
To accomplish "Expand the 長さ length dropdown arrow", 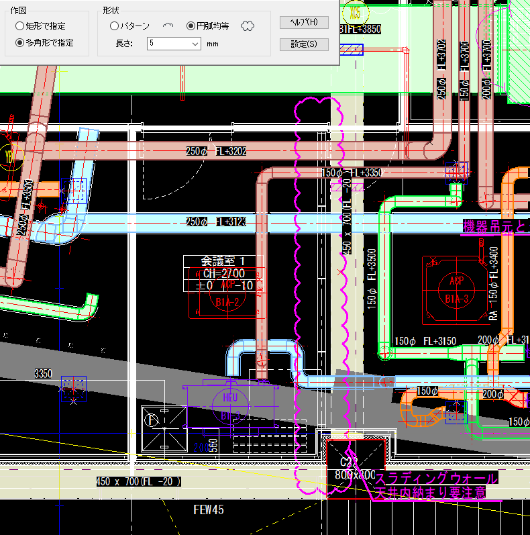I will coord(195,44).
